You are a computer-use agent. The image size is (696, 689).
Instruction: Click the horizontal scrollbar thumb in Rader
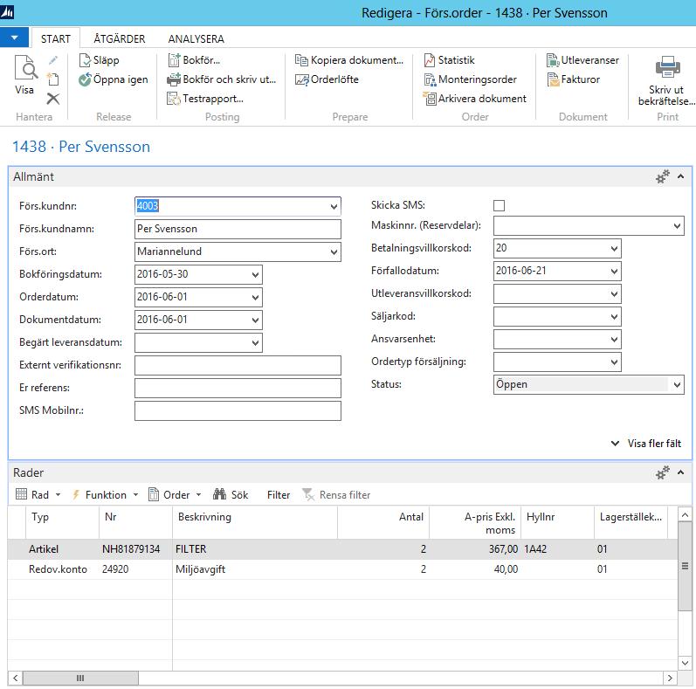coord(80,678)
